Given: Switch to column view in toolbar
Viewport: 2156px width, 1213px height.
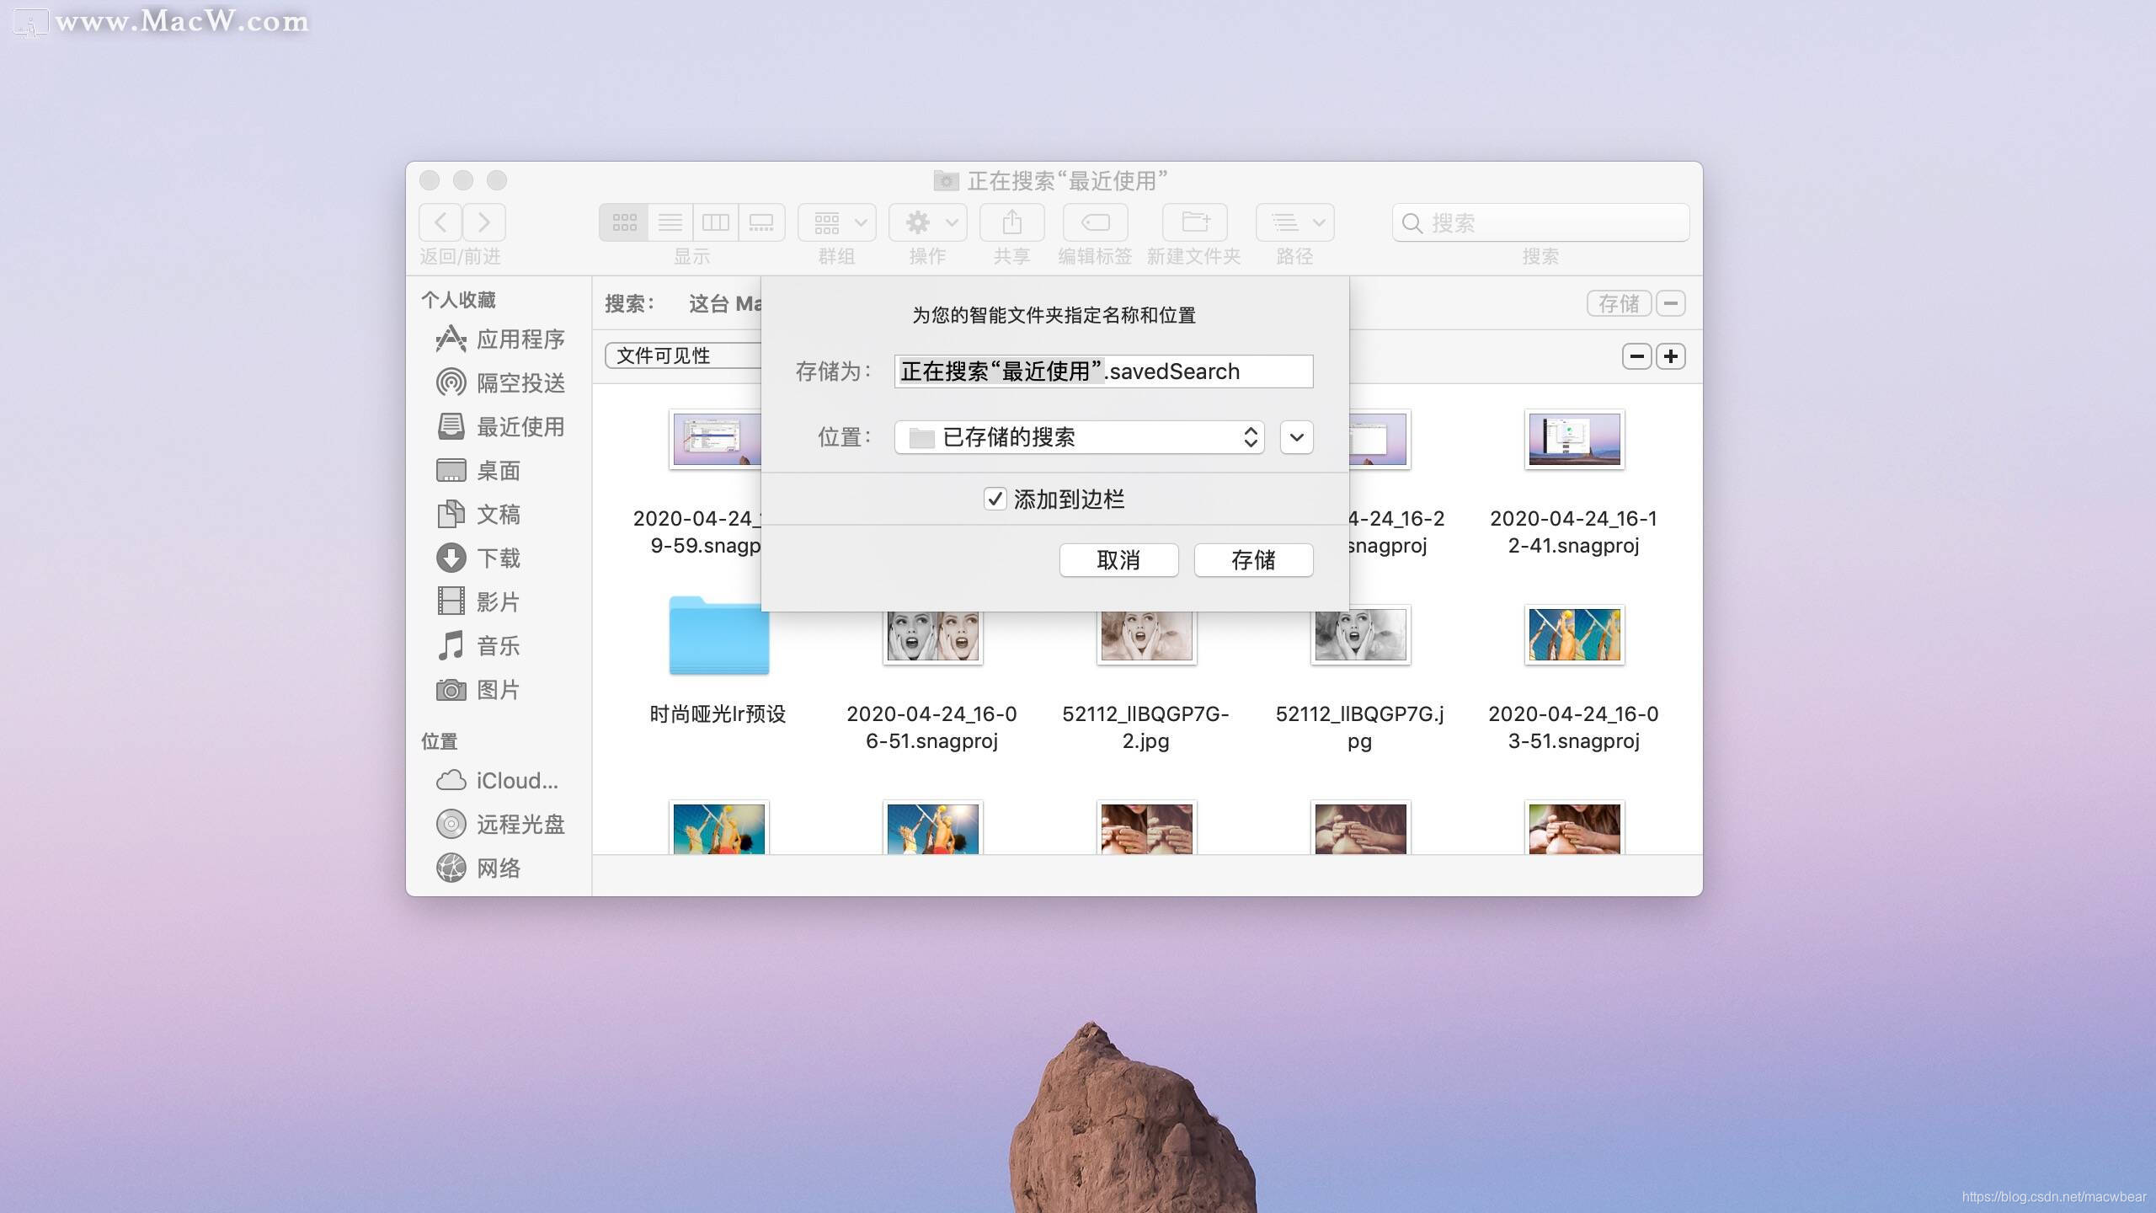Looking at the screenshot, I should 716,222.
